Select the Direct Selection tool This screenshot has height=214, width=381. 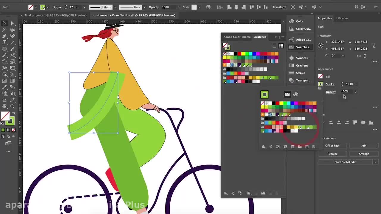click(13, 23)
